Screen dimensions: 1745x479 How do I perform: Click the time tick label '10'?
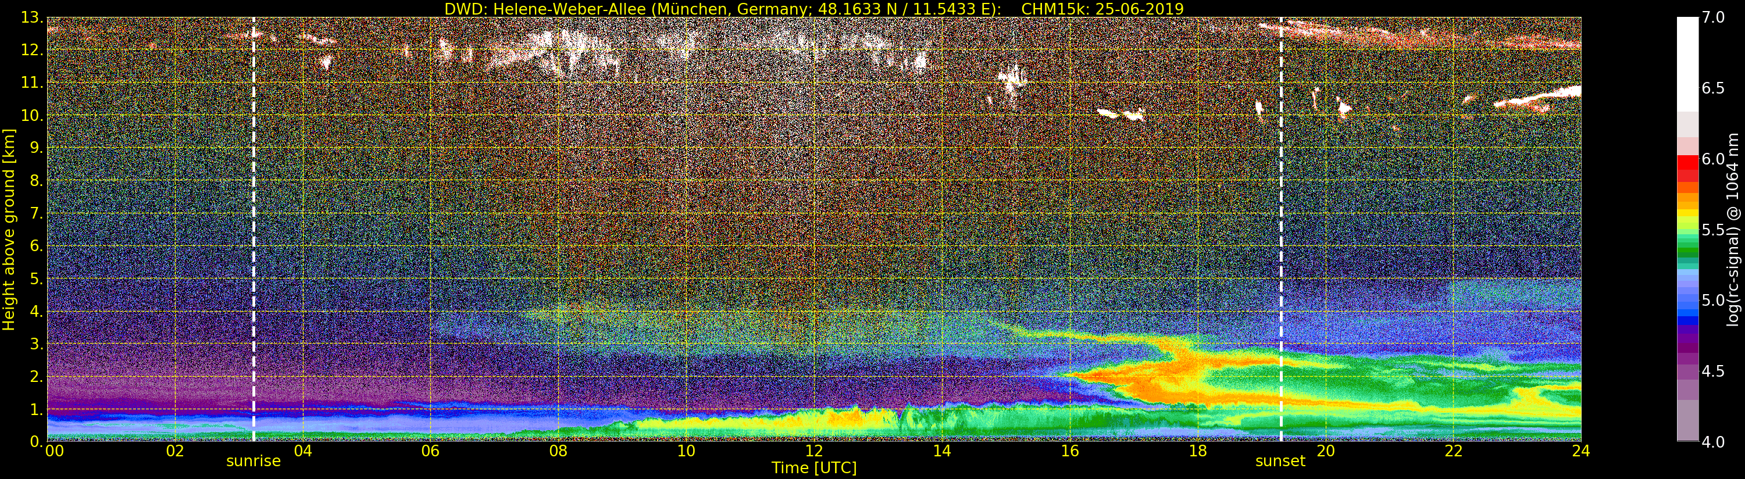pyautogui.click(x=686, y=451)
